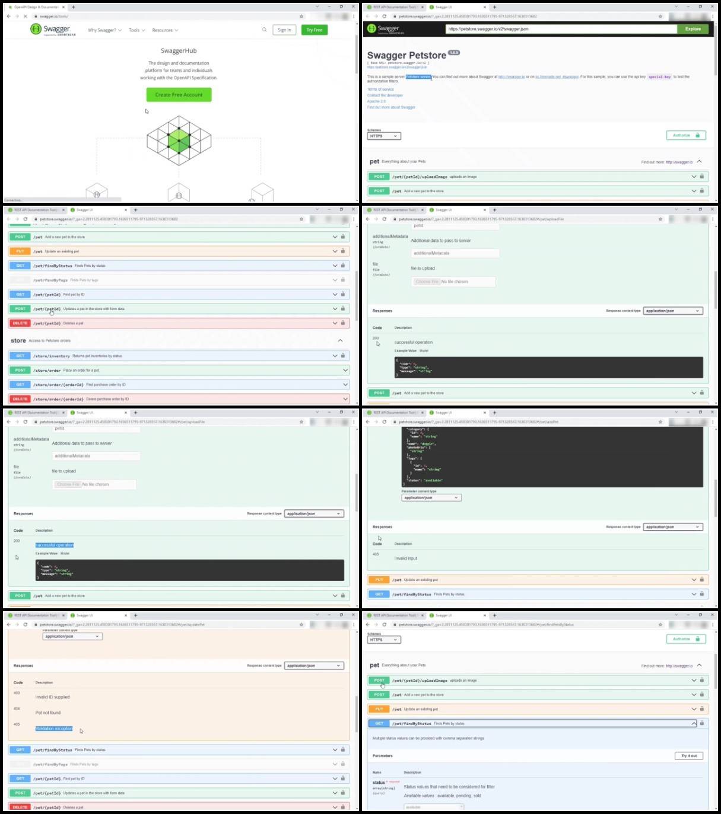Click POST /pet/{petId} lock in store-section window
The height and width of the screenshot is (814, 721).
[x=343, y=308]
